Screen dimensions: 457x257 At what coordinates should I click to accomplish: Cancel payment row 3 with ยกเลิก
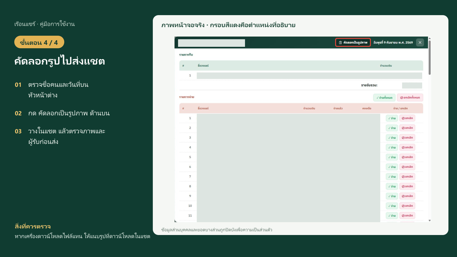(407, 138)
